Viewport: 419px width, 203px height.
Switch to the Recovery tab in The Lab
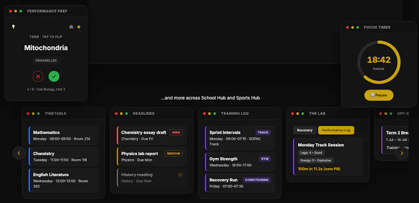click(x=305, y=130)
